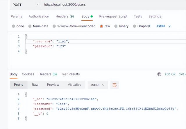Select the binary radio option
Image resolution: width=186 pixels, height=129 pixels.
[x=116, y=26]
